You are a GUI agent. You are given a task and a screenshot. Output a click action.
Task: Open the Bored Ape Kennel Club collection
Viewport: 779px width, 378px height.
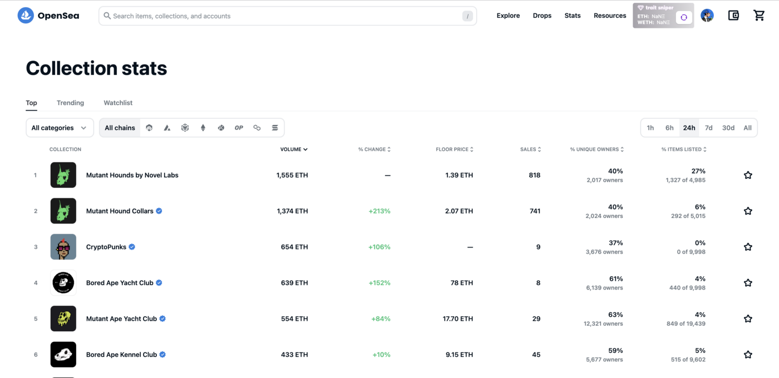[x=121, y=355]
